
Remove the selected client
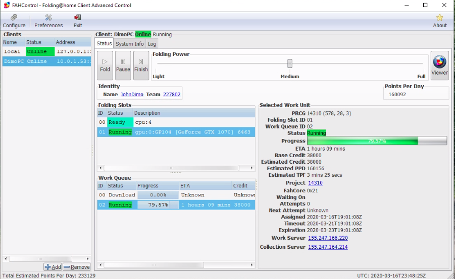(77, 267)
